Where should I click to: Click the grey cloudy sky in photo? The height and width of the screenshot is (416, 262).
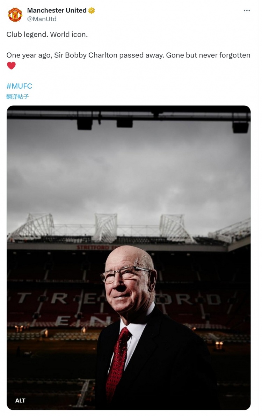click(x=129, y=173)
